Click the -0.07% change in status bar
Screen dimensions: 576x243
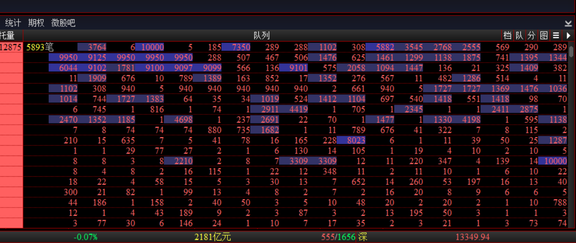click(x=85, y=237)
